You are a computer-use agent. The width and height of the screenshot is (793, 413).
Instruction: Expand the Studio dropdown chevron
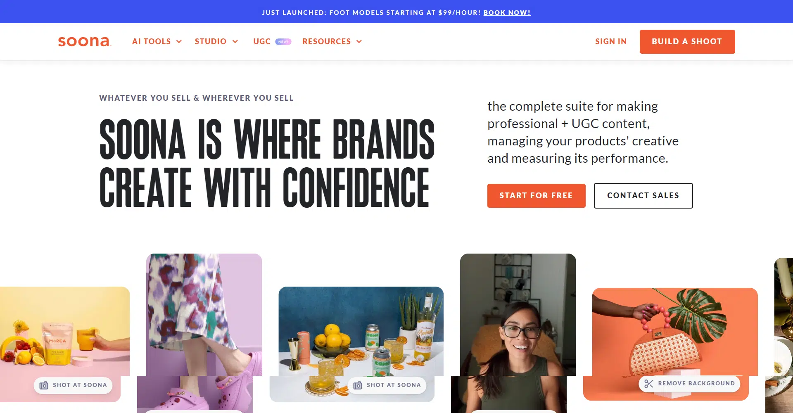(235, 42)
